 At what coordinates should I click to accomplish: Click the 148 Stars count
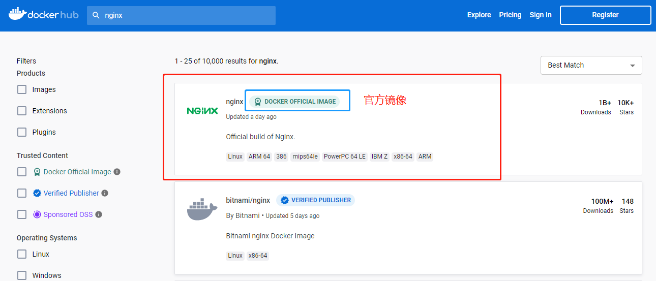[627, 206]
